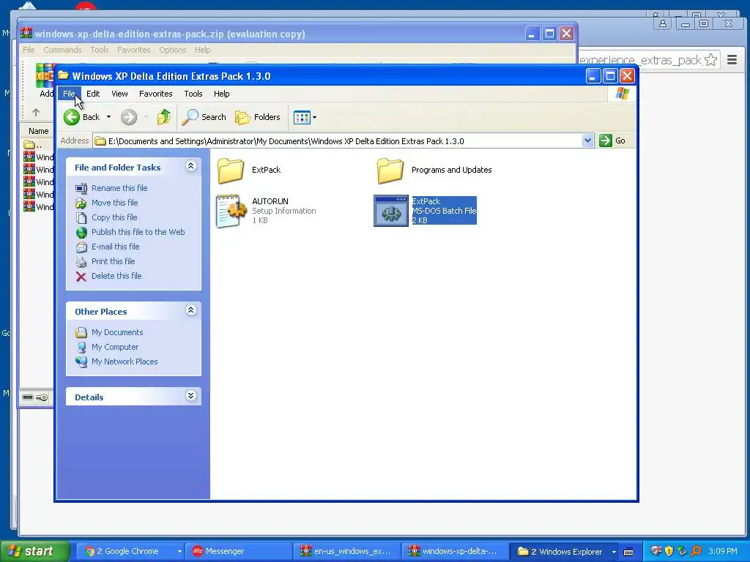
Task: Click the printer icon in tasks
Action: click(81, 262)
